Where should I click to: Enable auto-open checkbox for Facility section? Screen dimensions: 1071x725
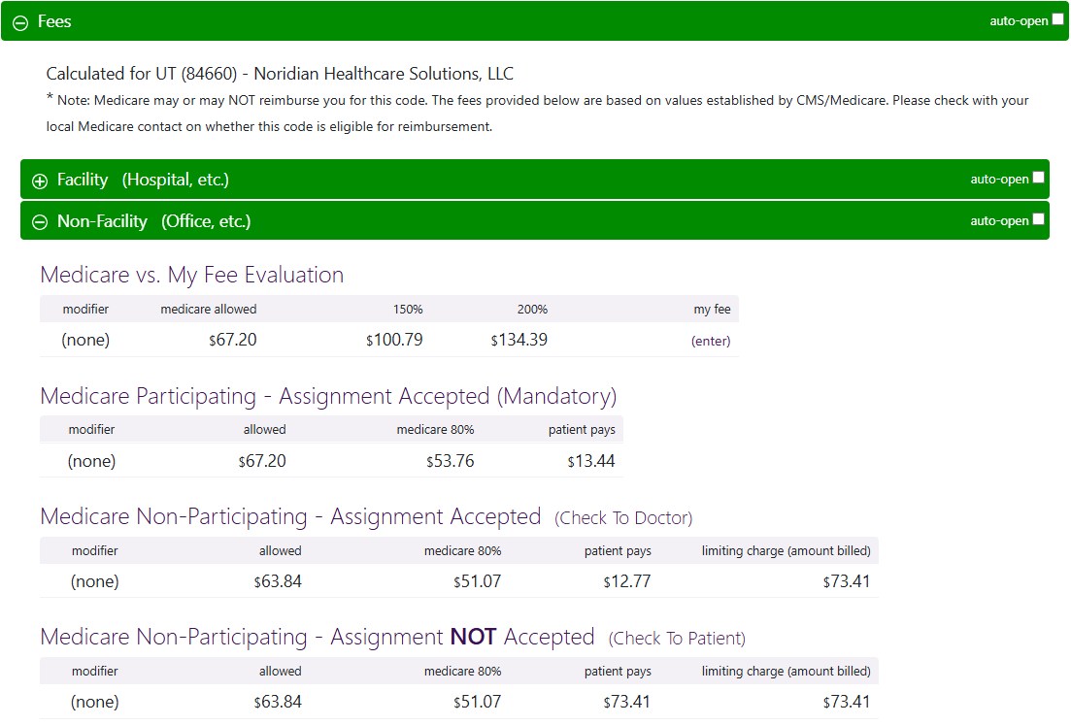[x=1038, y=178]
